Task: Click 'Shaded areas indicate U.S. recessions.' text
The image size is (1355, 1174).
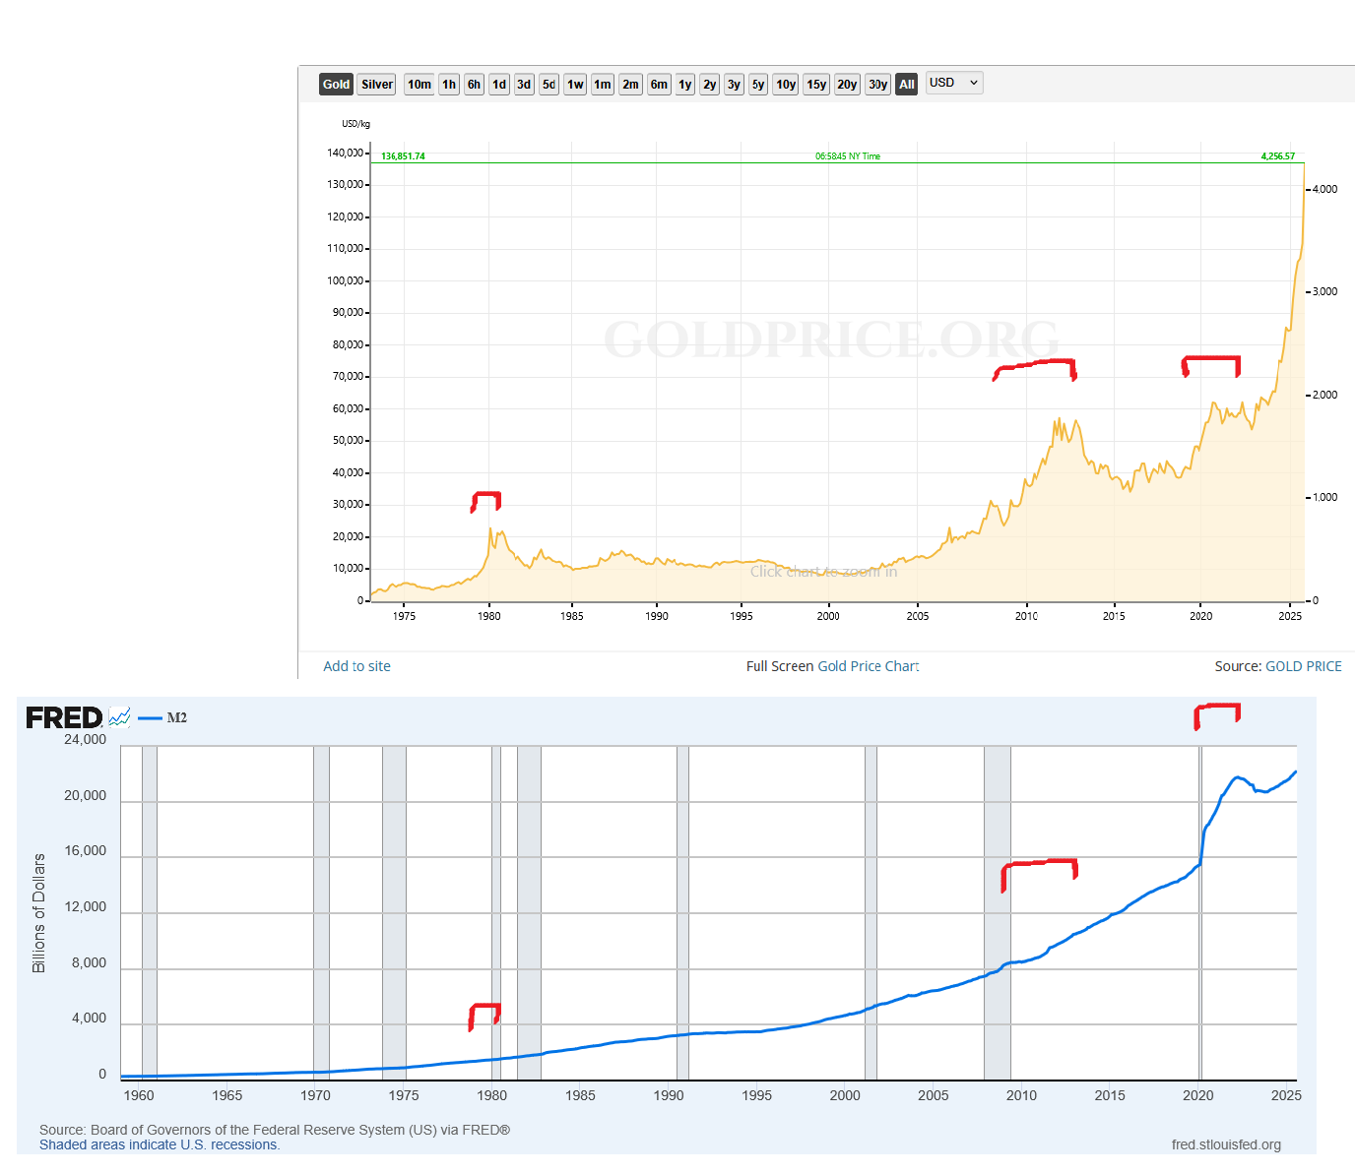Action: click(x=160, y=1144)
